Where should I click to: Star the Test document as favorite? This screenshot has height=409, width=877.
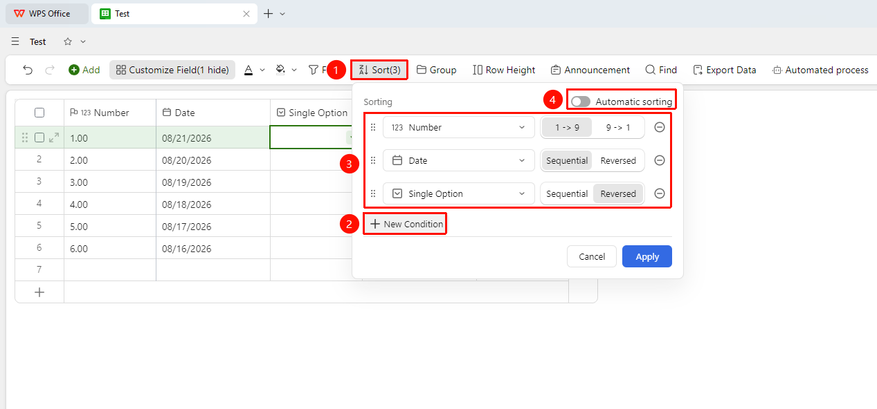[68, 41]
